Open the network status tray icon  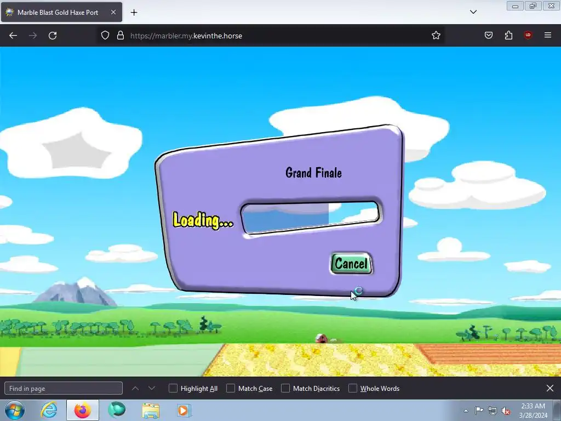493,411
